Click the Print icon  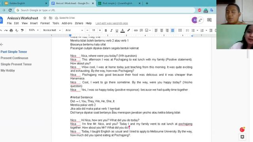tap(11, 30)
